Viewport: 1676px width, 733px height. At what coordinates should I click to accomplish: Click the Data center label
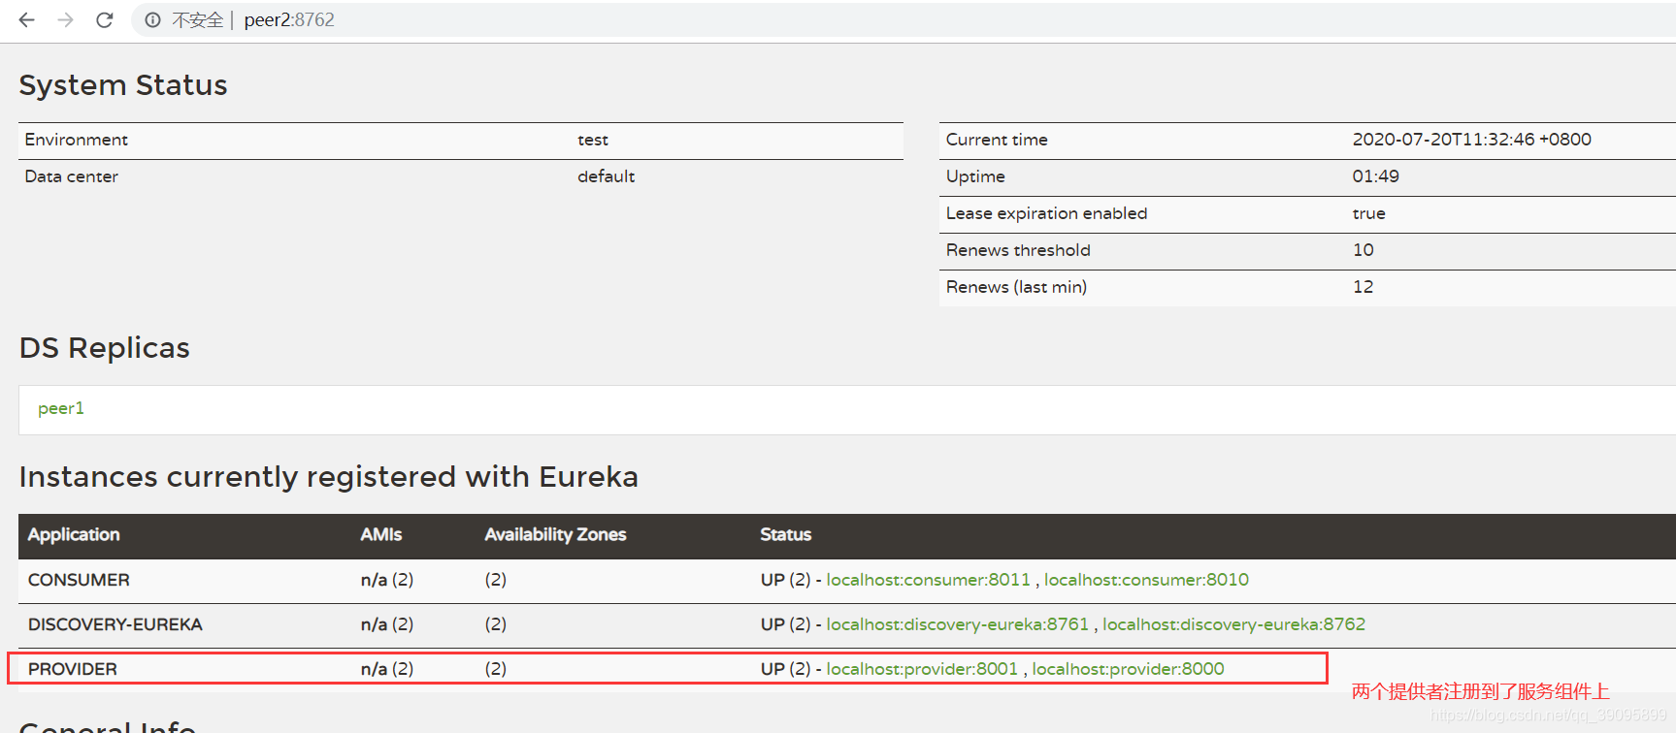[x=71, y=176]
